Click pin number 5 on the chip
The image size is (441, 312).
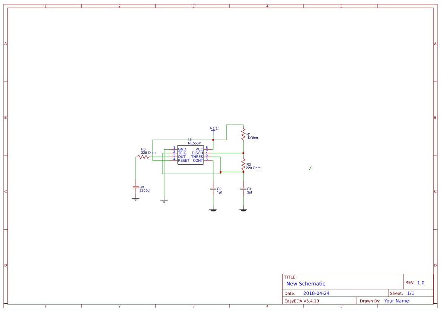[207, 159]
